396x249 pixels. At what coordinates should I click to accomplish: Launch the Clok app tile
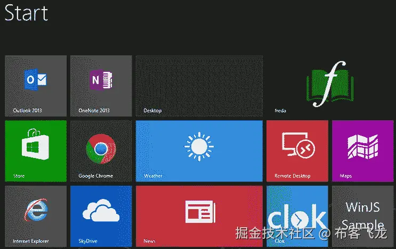(297, 216)
